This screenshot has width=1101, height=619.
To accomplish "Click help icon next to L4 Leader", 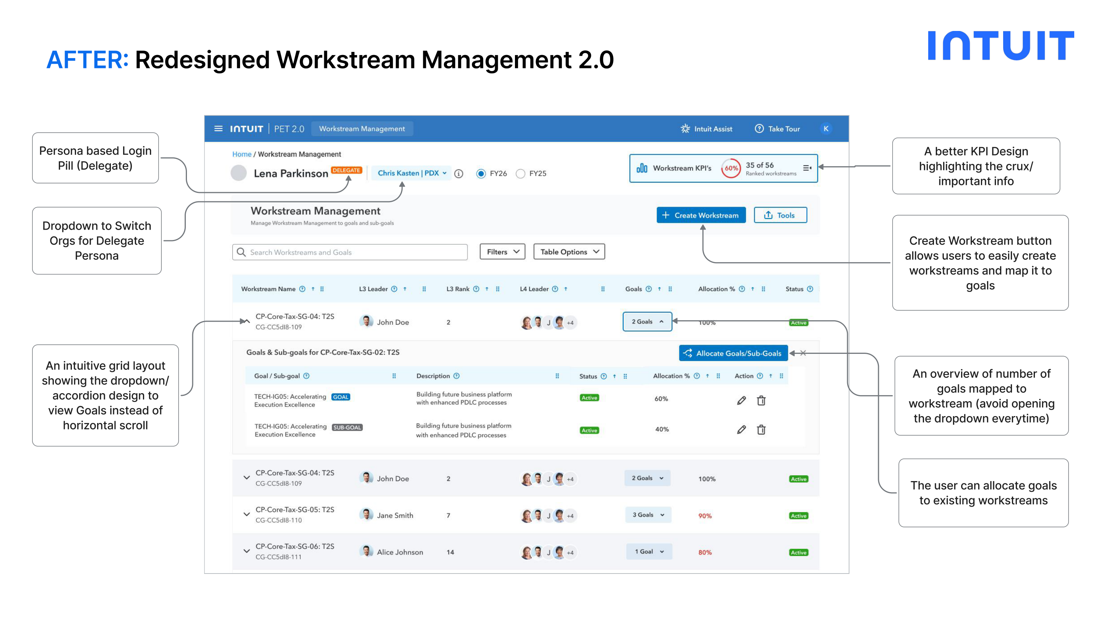I will 555,289.
